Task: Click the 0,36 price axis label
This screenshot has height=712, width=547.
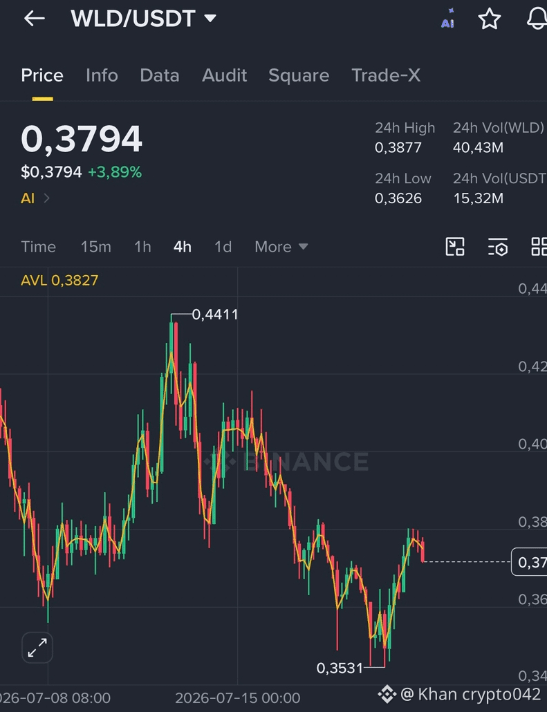Action: 532,599
